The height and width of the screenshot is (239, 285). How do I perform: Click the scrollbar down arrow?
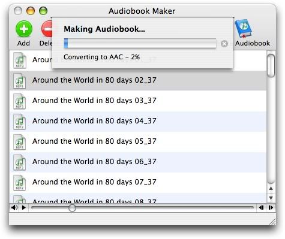(271, 198)
